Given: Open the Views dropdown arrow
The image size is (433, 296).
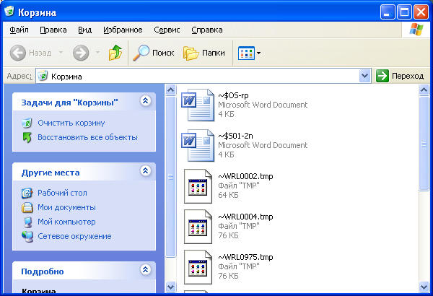Looking at the screenshot, I should (259, 53).
